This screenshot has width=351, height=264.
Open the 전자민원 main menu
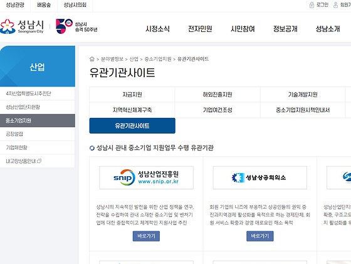(200, 29)
